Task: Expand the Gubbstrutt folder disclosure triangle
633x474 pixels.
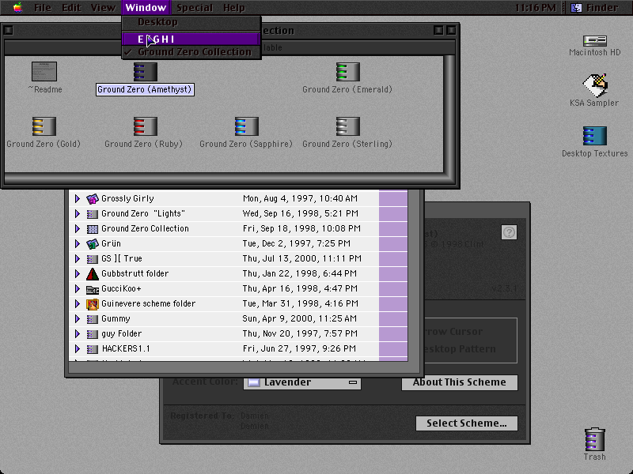Action: [77, 273]
